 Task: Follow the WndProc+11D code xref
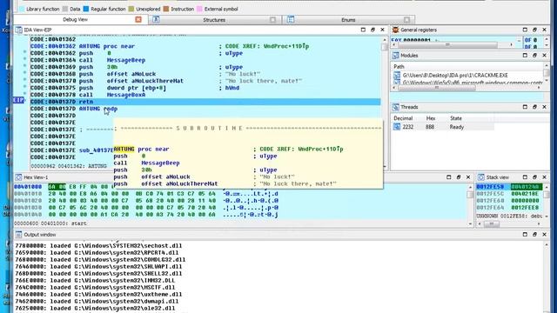tap(286, 46)
